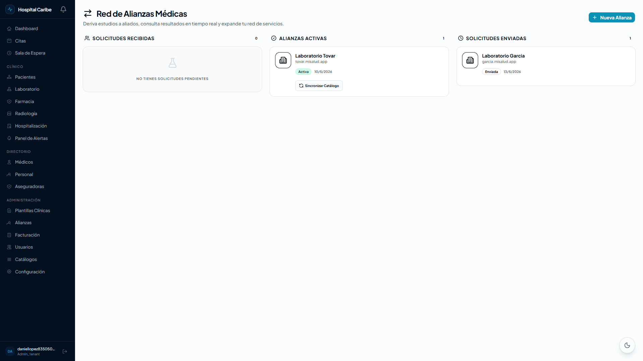Click the Aseguradoras shield icon

click(x=9, y=187)
